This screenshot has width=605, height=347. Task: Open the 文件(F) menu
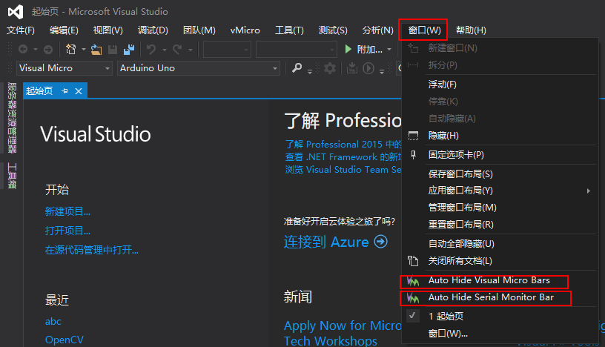[21, 30]
